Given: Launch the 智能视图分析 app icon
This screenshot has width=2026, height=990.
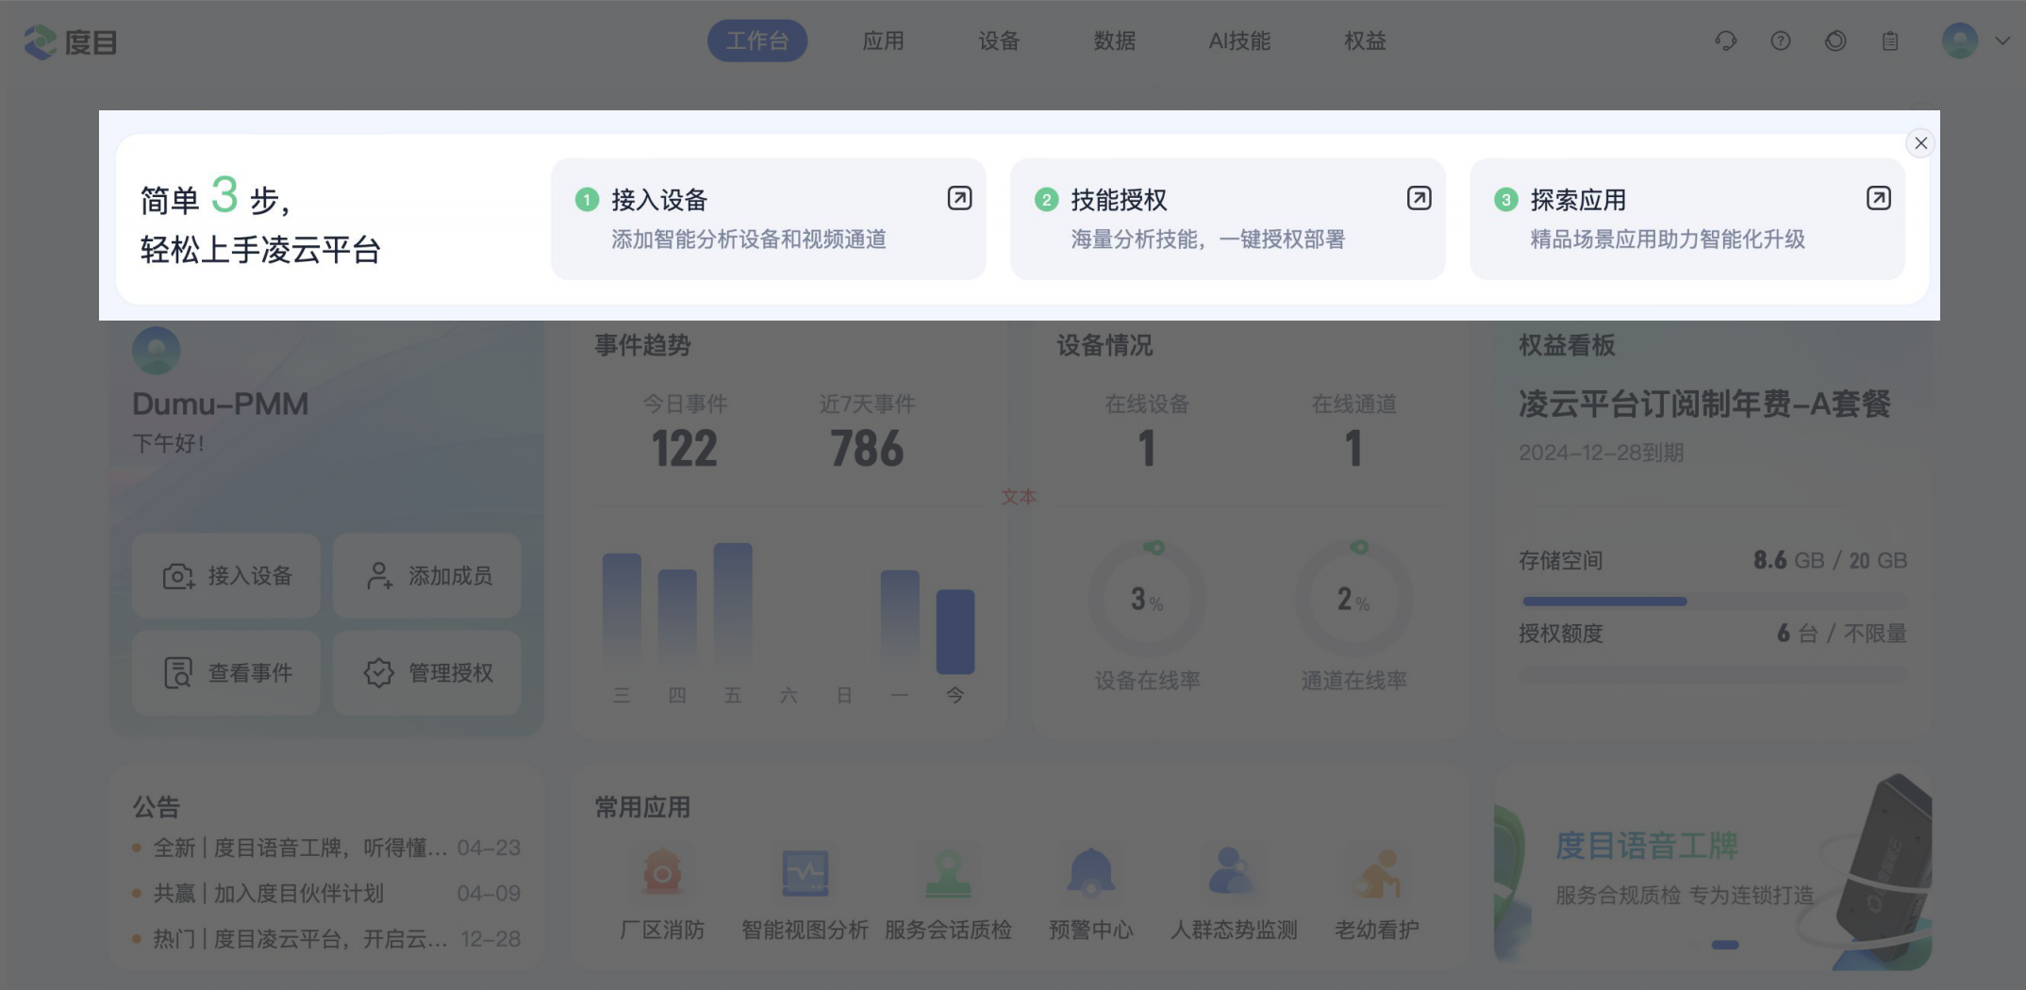Looking at the screenshot, I should pyautogui.click(x=805, y=873).
